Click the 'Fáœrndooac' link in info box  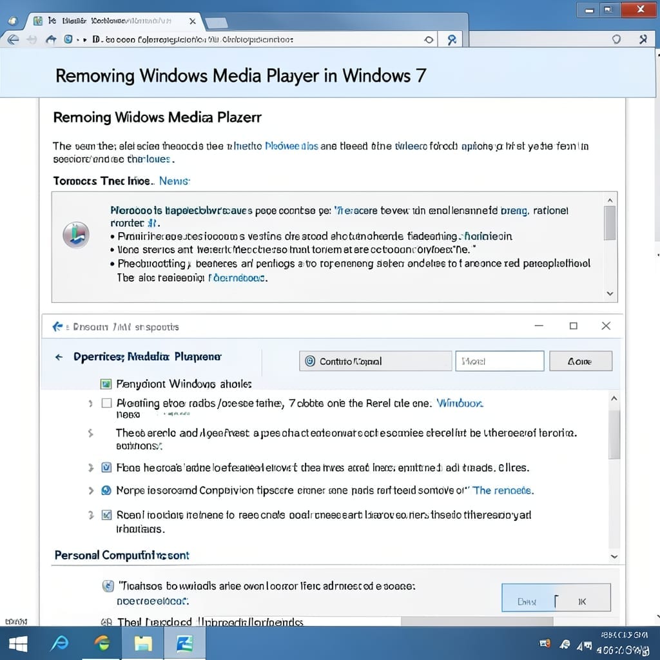[237, 278]
